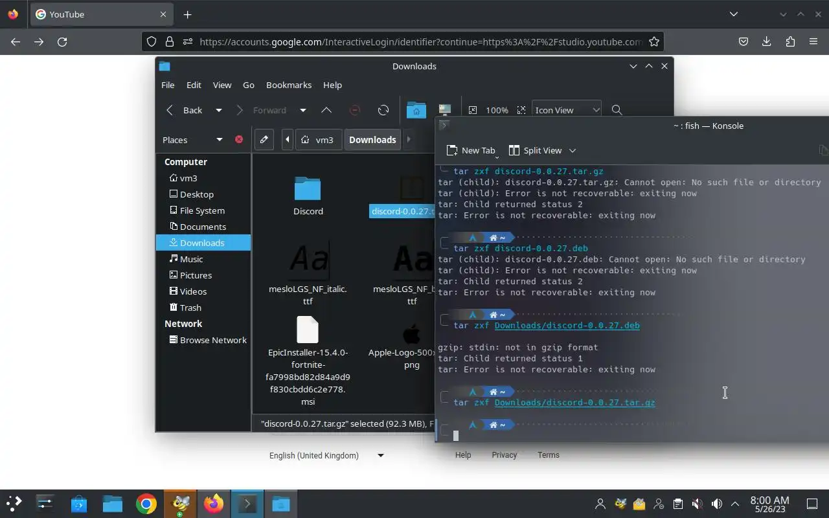This screenshot has height=518, width=829.
Task: Open the Terms link
Action: tap(549, 455)
